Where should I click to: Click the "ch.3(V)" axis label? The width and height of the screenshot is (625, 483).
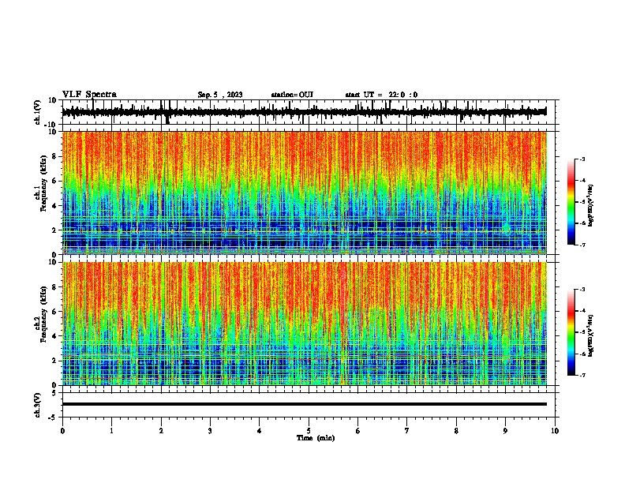pyautogui.click(x=38, y=405)
